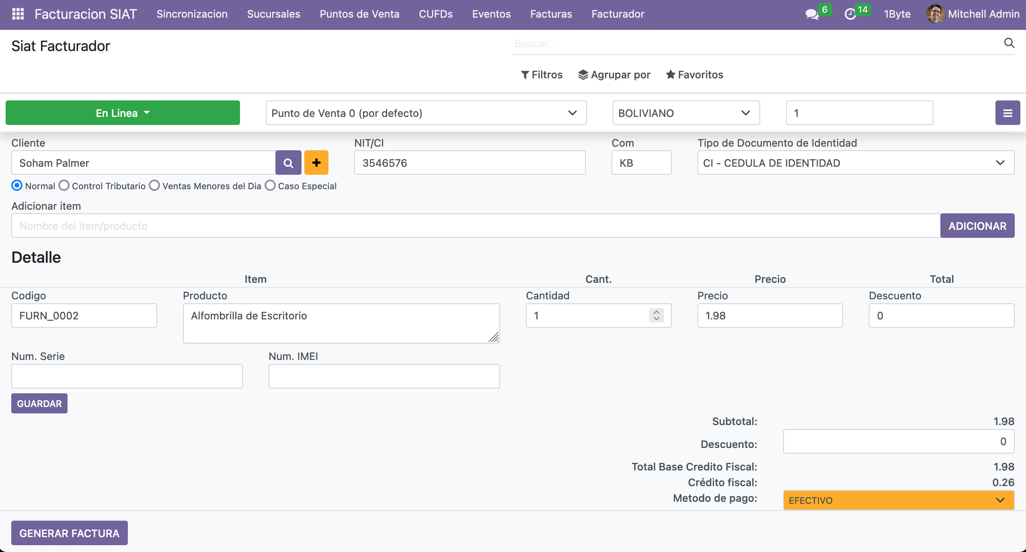Open the chat messages icon
Viewport: 1026px width, 552px height.
812,14
